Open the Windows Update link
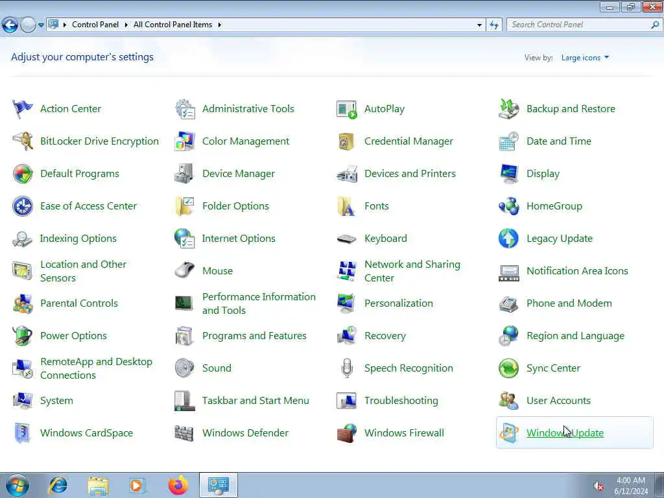The image size is (664, 498). point(565,433)
